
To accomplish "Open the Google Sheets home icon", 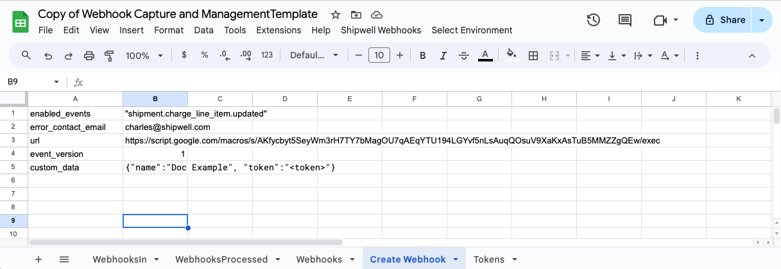I will pos(21,22).
